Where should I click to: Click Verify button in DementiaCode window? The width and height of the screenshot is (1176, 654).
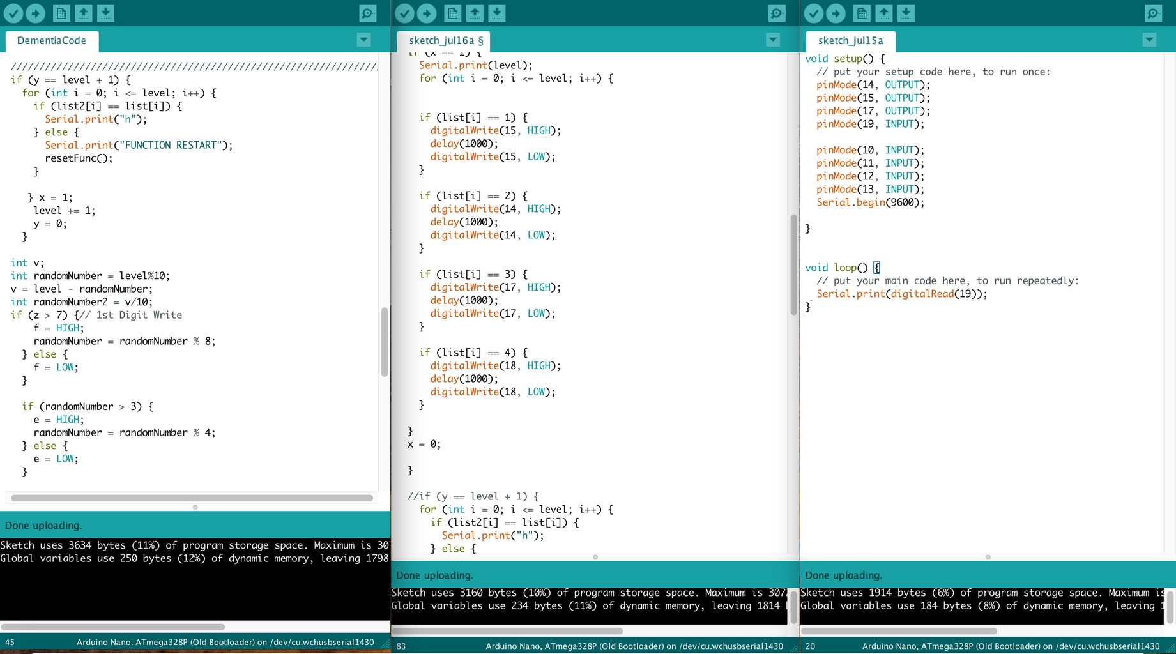(x=13, y=13)
